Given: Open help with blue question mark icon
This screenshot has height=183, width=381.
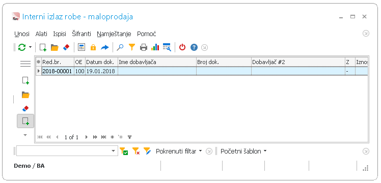Looking at the screenshot, I should (194, 47).
